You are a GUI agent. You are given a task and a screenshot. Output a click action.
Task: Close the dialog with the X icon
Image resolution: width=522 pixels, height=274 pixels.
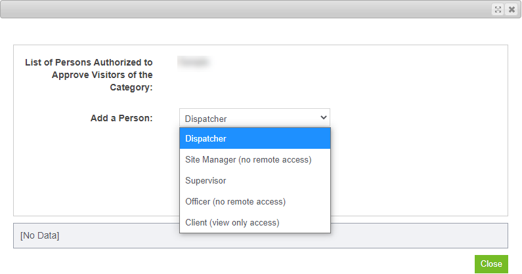511,9
